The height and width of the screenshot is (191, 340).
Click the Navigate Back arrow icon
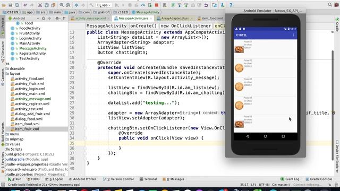[76, 5]
